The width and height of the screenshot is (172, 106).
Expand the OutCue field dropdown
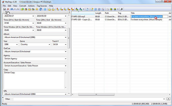point(66,51)
